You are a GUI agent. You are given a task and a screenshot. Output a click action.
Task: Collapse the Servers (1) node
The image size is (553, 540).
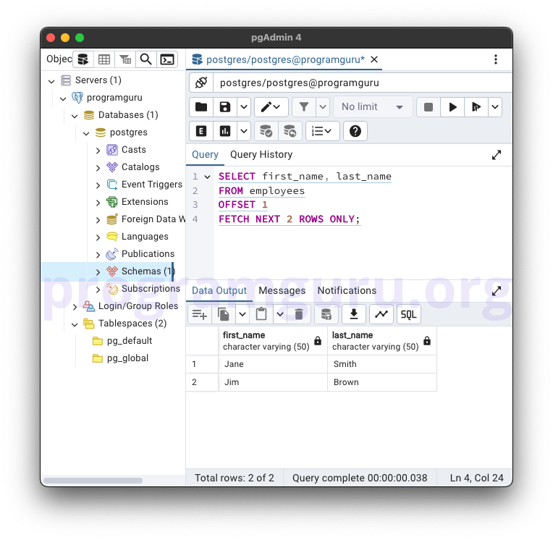[x=51, y=81]
